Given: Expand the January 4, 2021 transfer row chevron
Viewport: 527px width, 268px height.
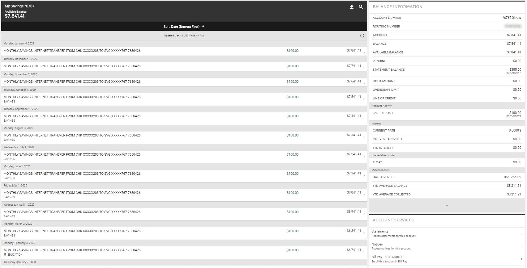Looking at the screenshot, I should point(364,52).
